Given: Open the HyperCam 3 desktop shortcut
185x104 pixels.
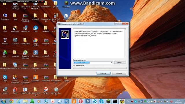Looking at the screenshot, I should click(x=25, y=90).
